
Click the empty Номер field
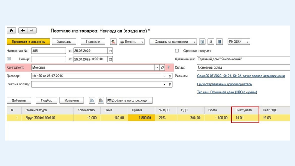pyautogui.click(x=48, y=59)
